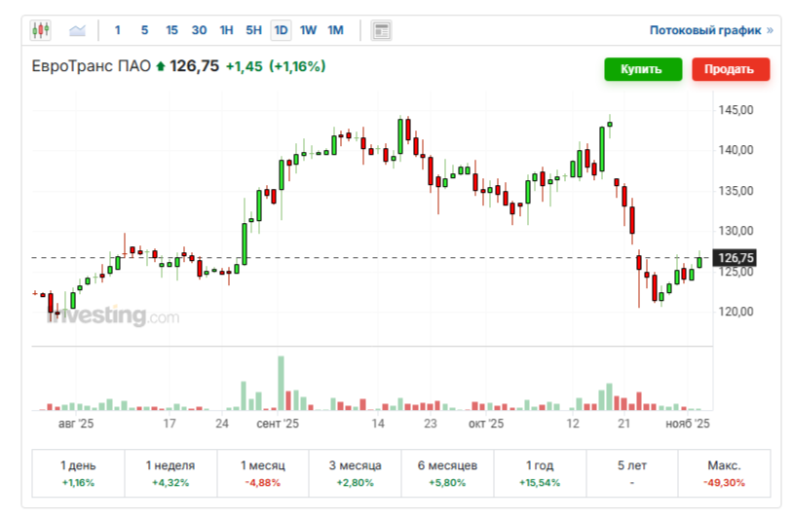
Task: Switch to the 1M interval
Action: point(335,30)
